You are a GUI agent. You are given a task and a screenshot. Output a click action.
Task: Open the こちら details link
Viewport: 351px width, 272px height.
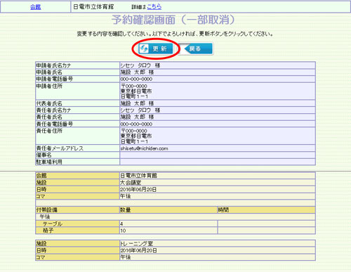[154, 7]
